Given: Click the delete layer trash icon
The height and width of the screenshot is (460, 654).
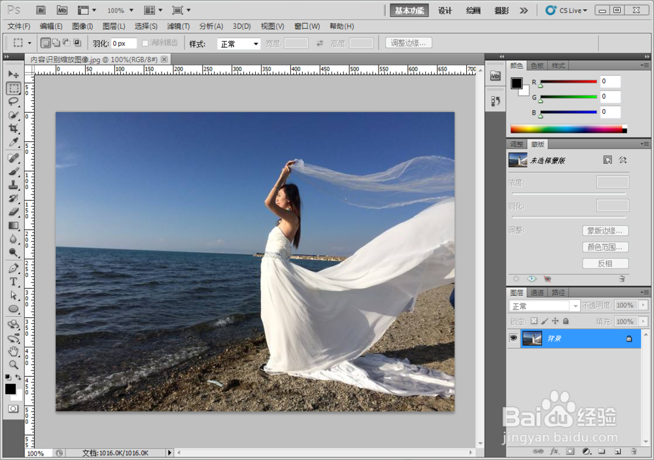Looking at the screenshot, I should pos(634,451).
